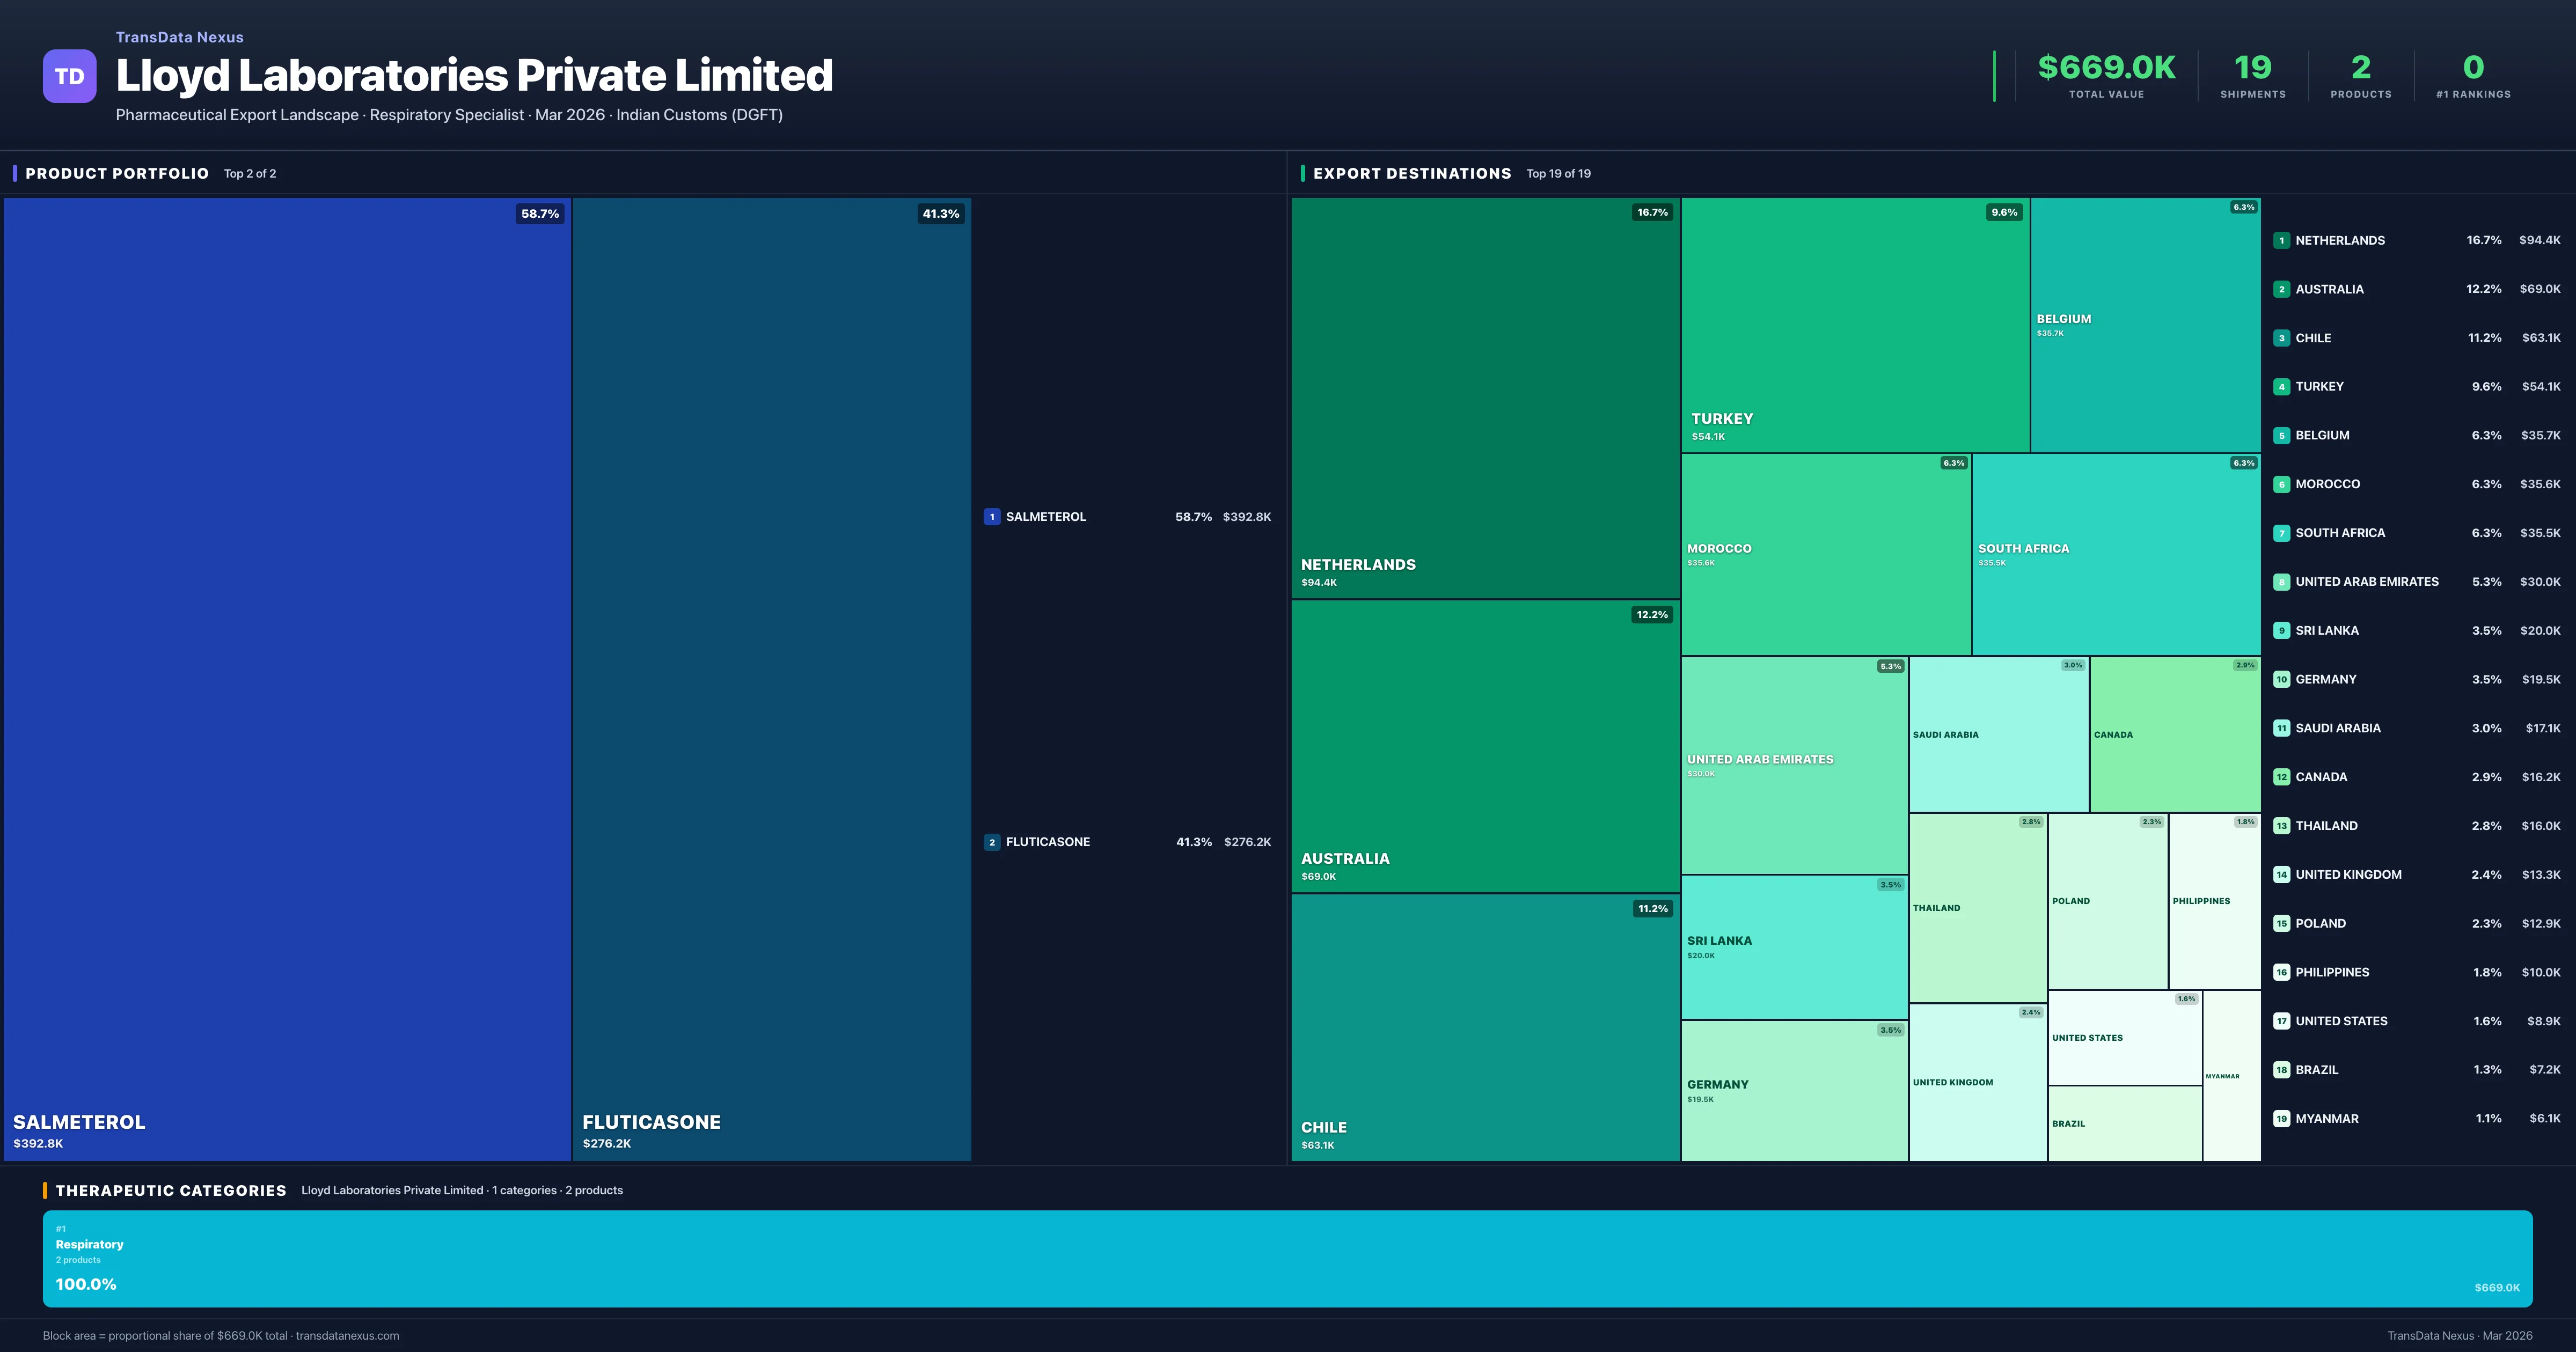Click the Export Destinations section header
Viewport: 2576px width, 1352px height.
1411,173
